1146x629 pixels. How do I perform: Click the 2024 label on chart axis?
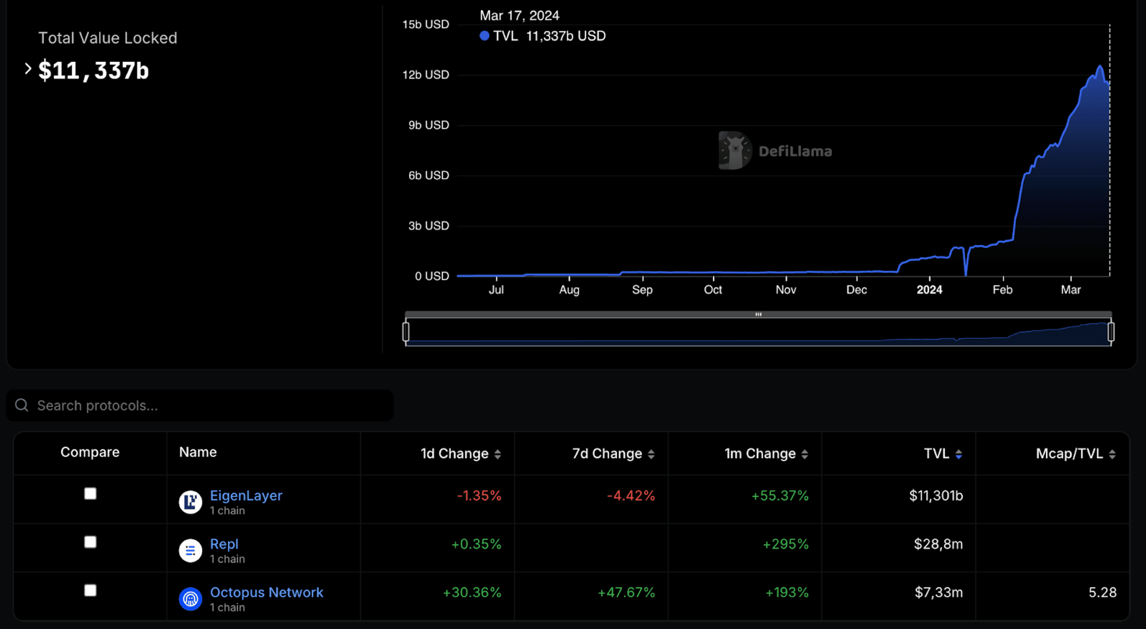[929, 289]
